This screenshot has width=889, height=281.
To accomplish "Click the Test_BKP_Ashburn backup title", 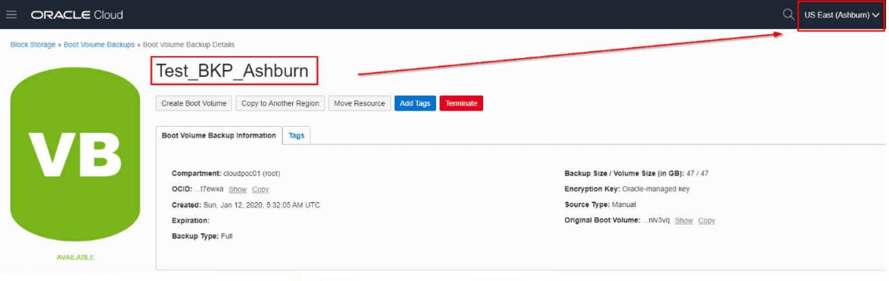I will [x=232, y=71].
